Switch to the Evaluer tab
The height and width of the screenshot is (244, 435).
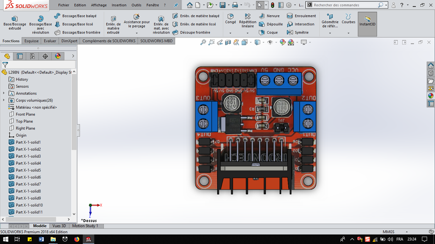click(x=50, y=41)
